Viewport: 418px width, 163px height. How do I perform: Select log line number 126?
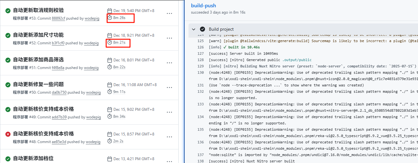coord(200,47)
